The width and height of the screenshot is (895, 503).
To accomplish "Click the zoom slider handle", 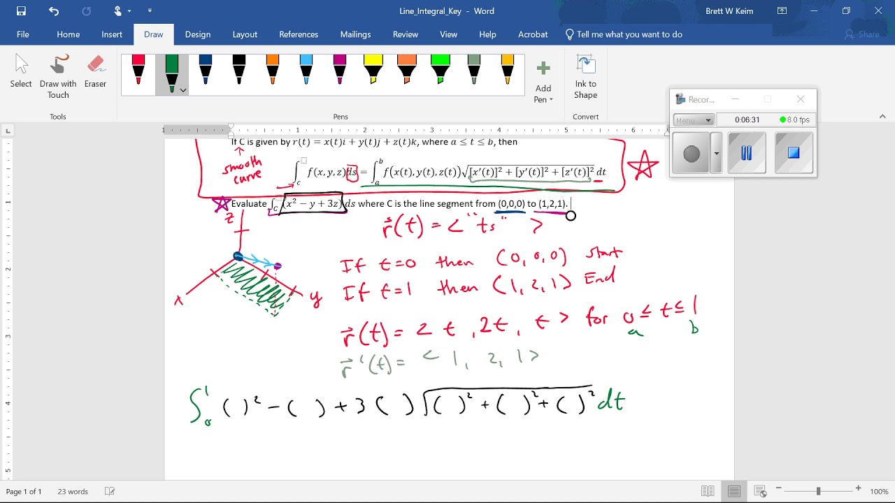I will pos(819,491).
